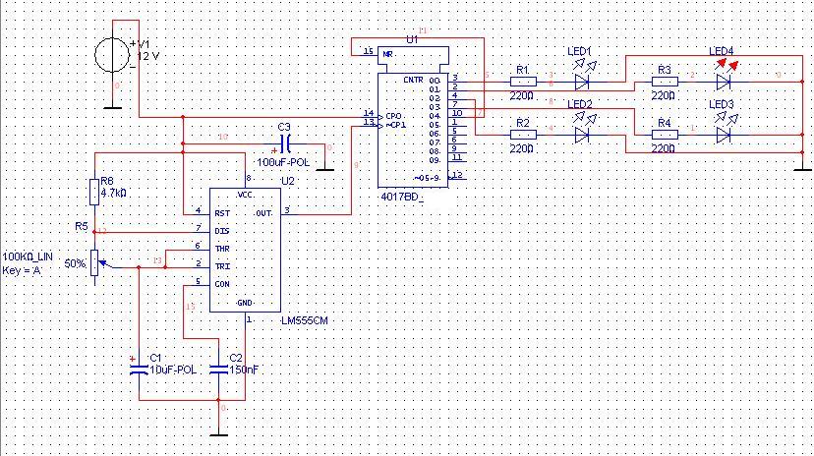The height and width of the screenshot is (456, 814).
Task: Click the Key = A label
Action: coord(22,269)
